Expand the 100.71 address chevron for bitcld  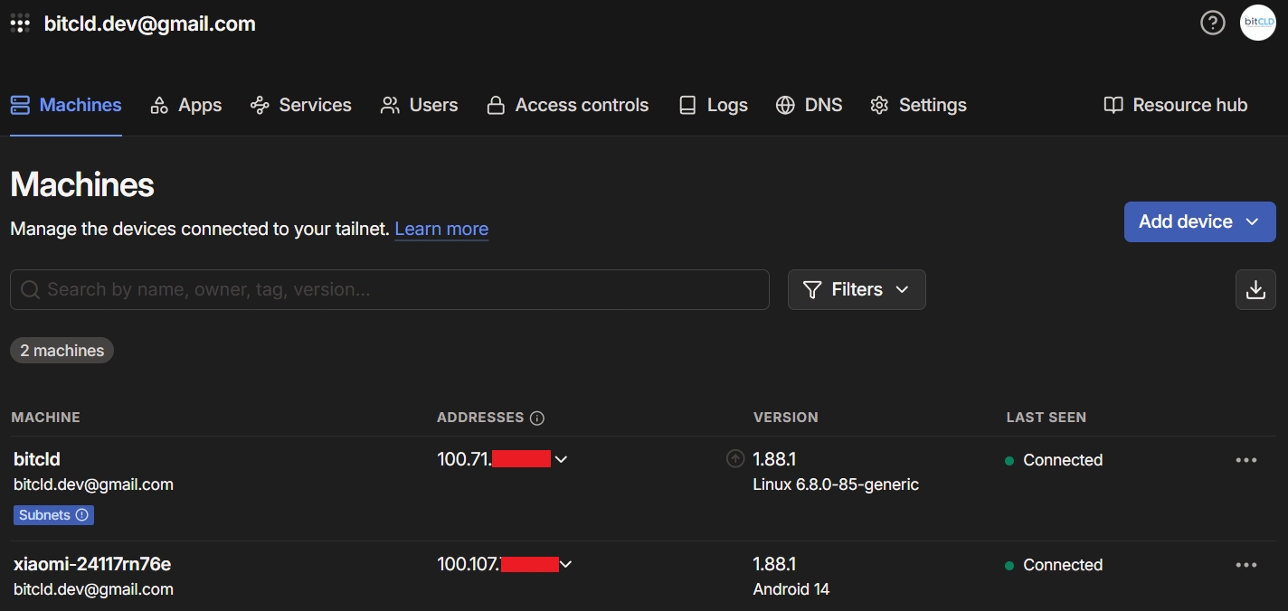(561, 459)
